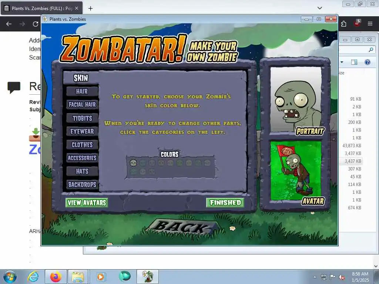Viewport: 379px width, 284px height.
Task: Select the Hats category
Action: 82,171
